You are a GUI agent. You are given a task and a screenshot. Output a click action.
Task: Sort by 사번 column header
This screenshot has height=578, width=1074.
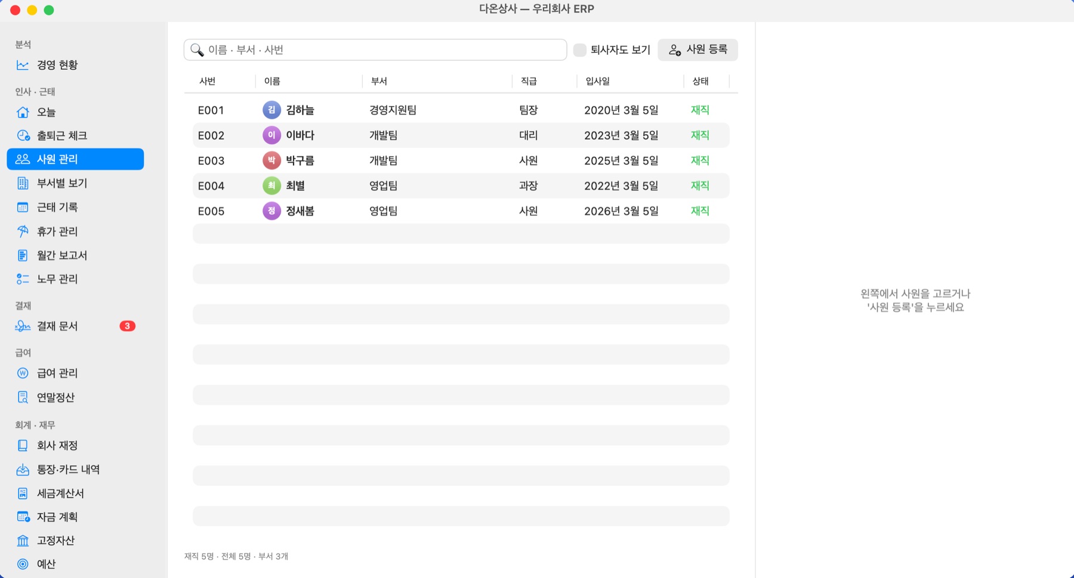[208, 81]
